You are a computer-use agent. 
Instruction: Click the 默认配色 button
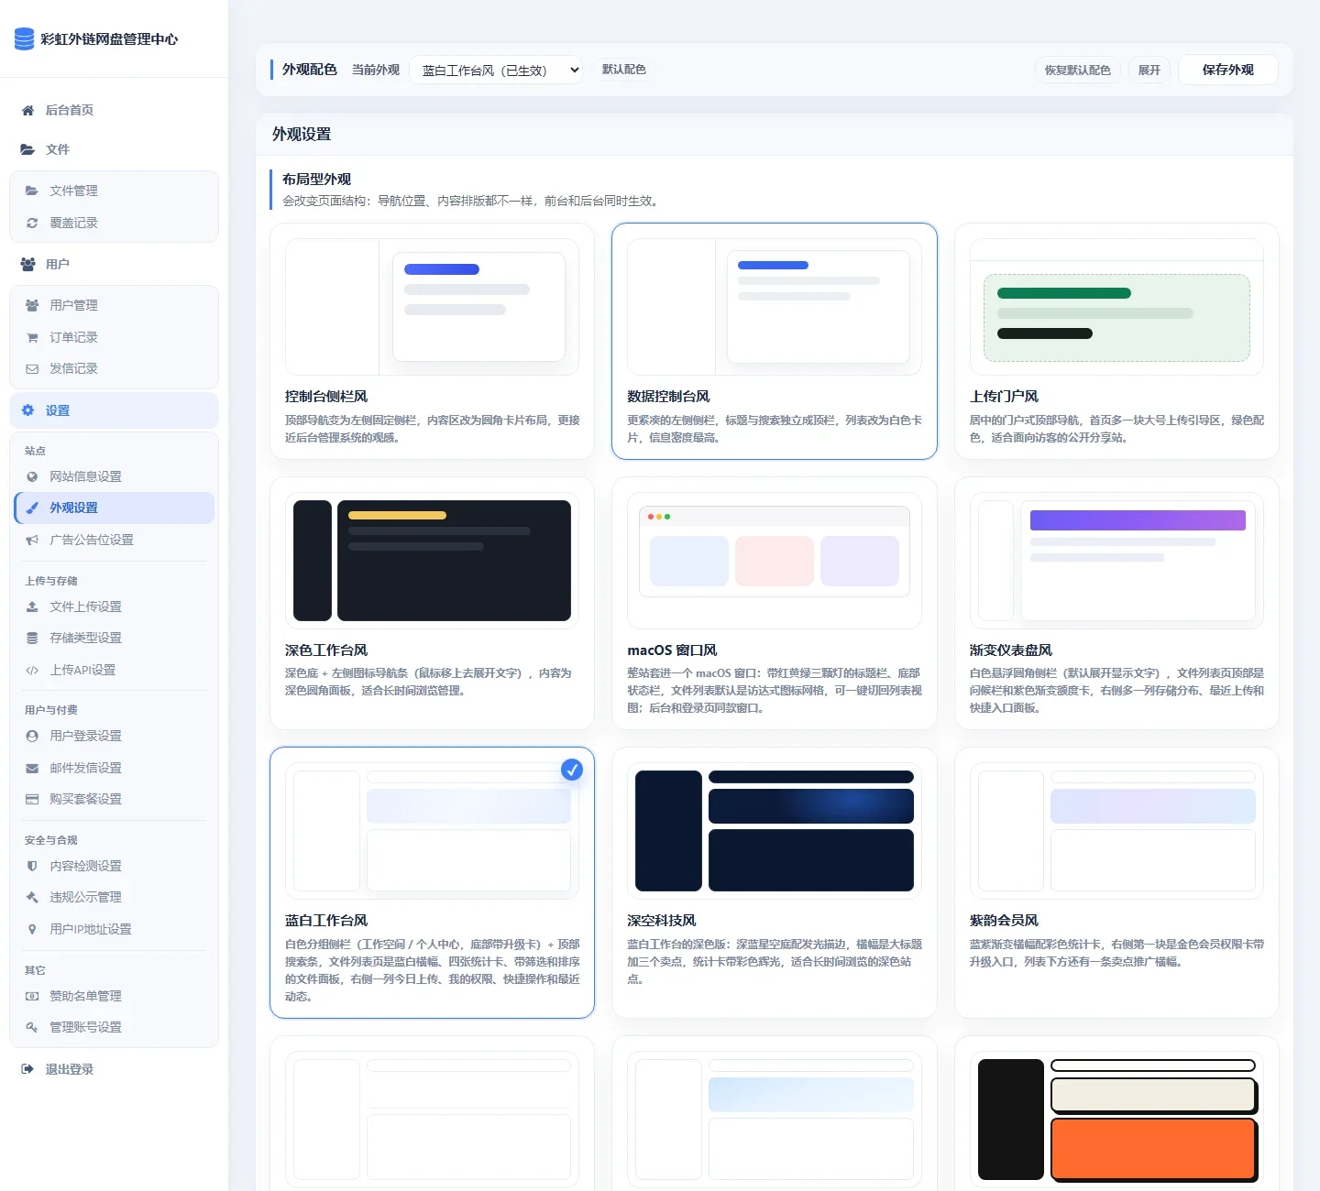(x=623, y=70)
